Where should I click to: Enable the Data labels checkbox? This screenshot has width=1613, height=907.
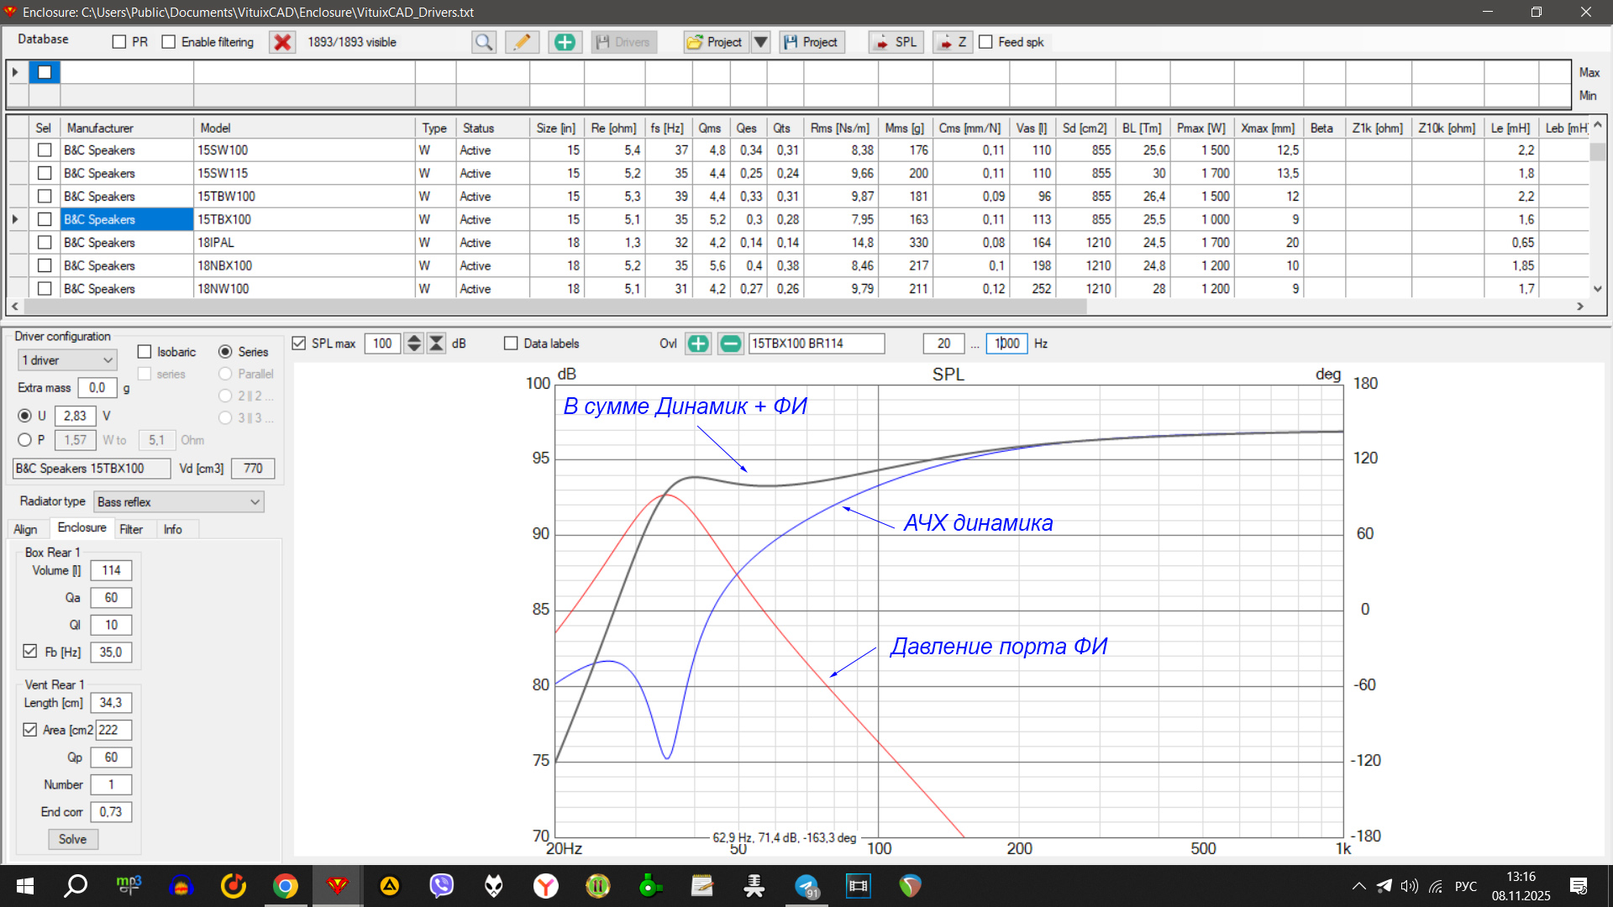tap(511, 343)
